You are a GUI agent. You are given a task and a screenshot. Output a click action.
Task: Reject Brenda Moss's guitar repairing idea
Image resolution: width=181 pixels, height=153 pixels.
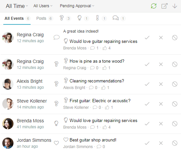(x=161, y=124)
